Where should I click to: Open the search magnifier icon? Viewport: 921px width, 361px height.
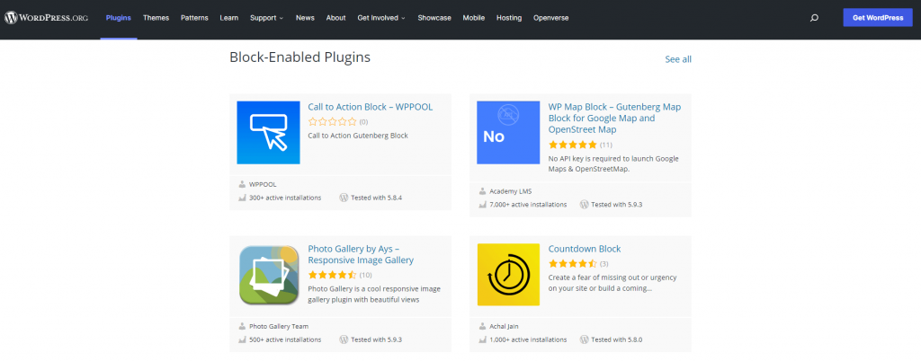click(x=814, y=18)
